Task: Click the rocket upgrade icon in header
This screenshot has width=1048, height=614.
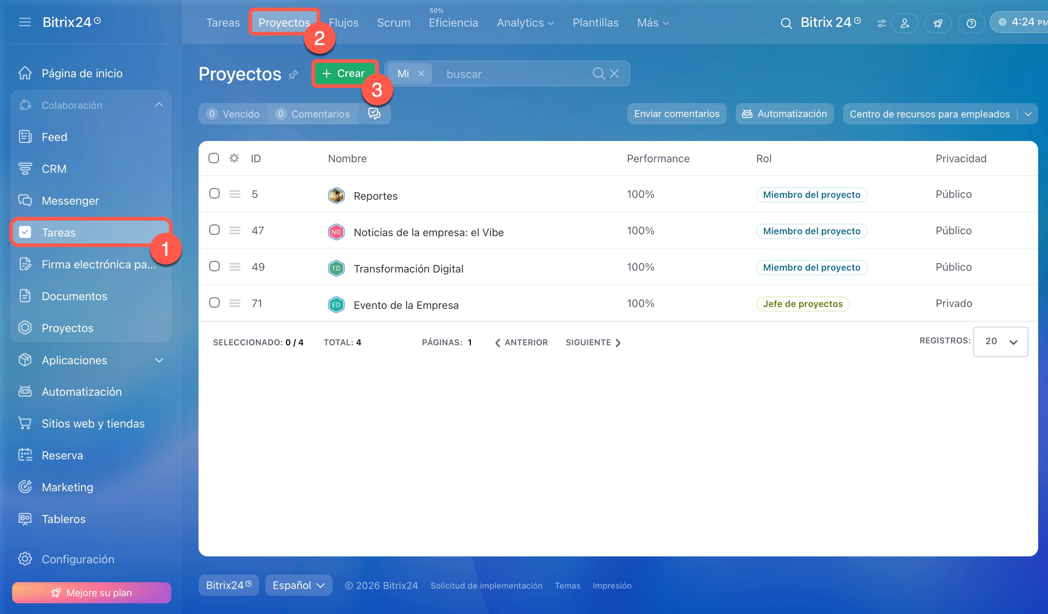Action: point(938,23)
